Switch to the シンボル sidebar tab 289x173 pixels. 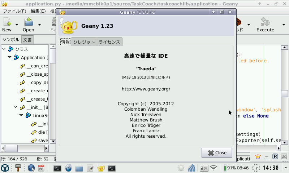click(x=11, y=40)
